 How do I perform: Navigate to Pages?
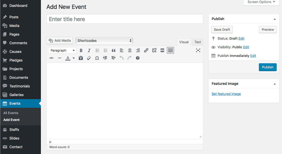21,34
